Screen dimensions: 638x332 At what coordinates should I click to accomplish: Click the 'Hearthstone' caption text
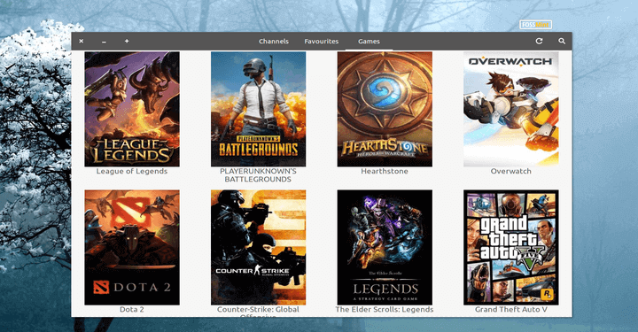click(x=385, y=171)
